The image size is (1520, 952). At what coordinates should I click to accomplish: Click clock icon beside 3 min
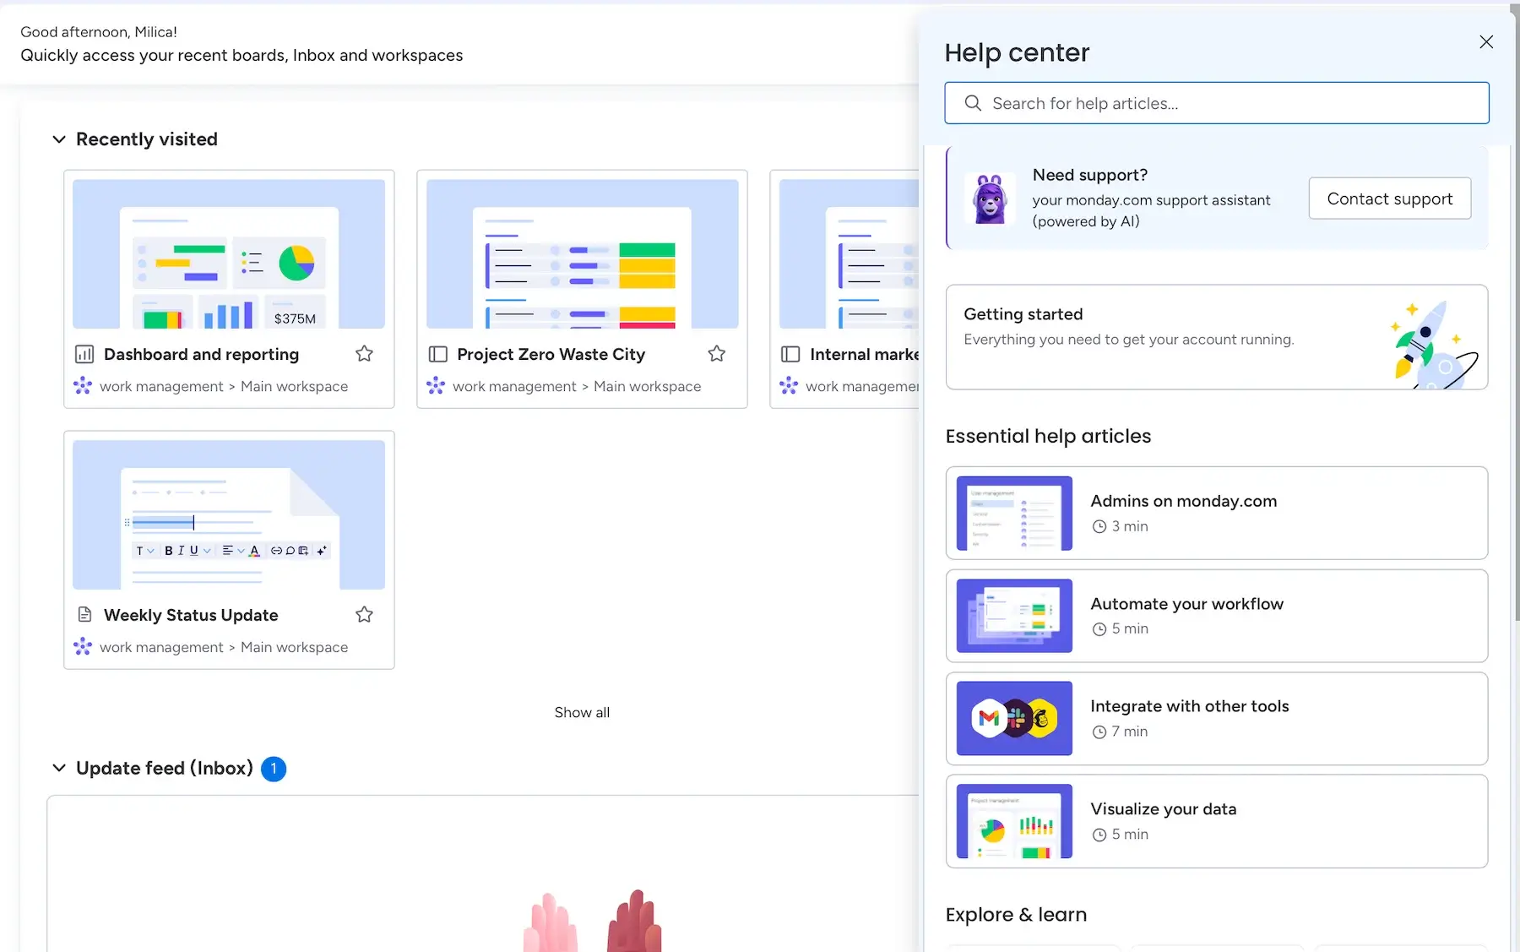[x=1099, y=526]
